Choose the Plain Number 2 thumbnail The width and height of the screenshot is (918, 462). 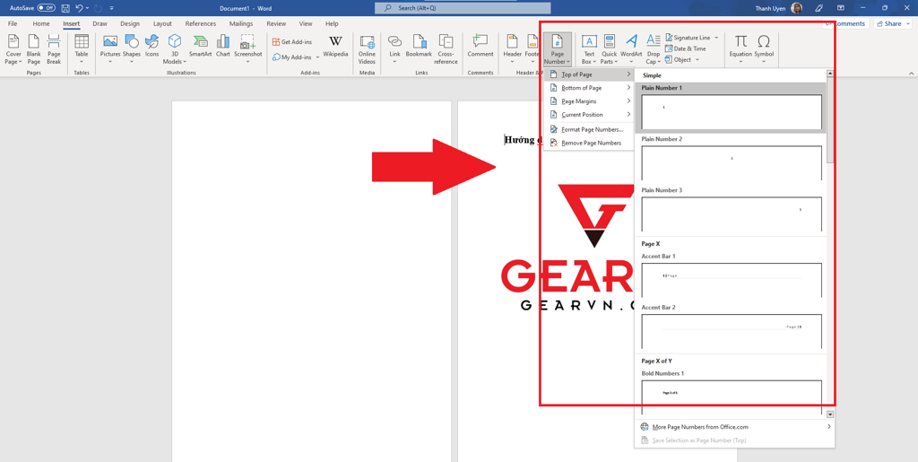[x=732, y=162]
